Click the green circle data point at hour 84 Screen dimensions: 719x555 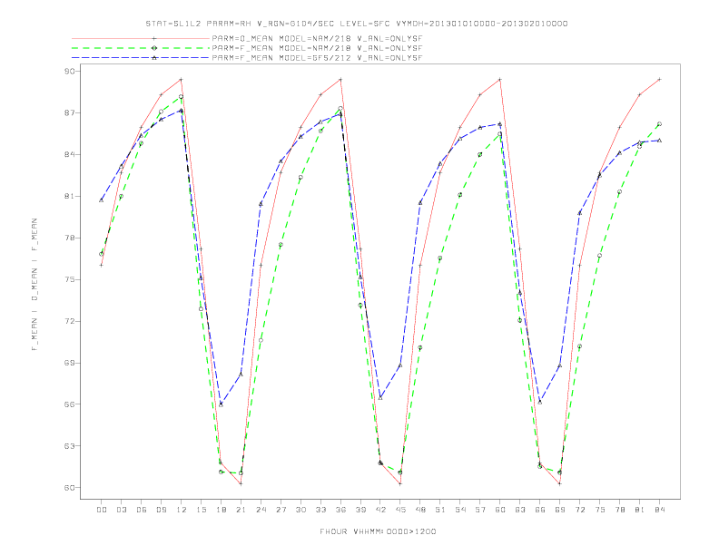659,124
